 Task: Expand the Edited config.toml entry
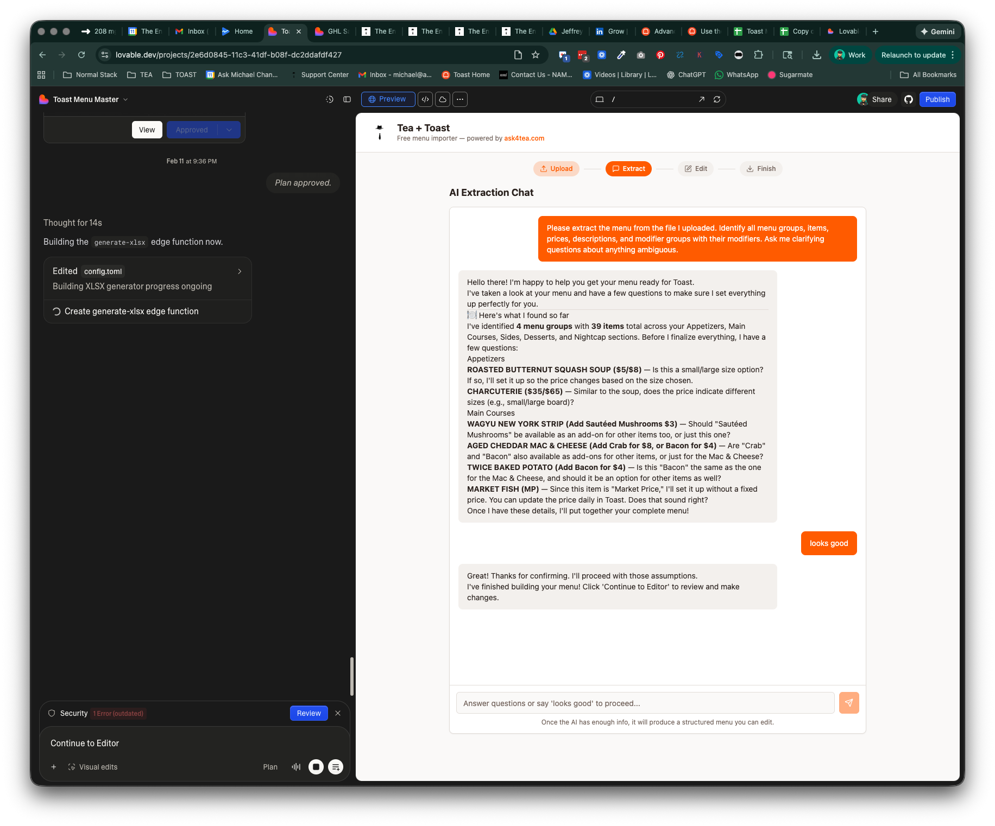pos(240,271)
